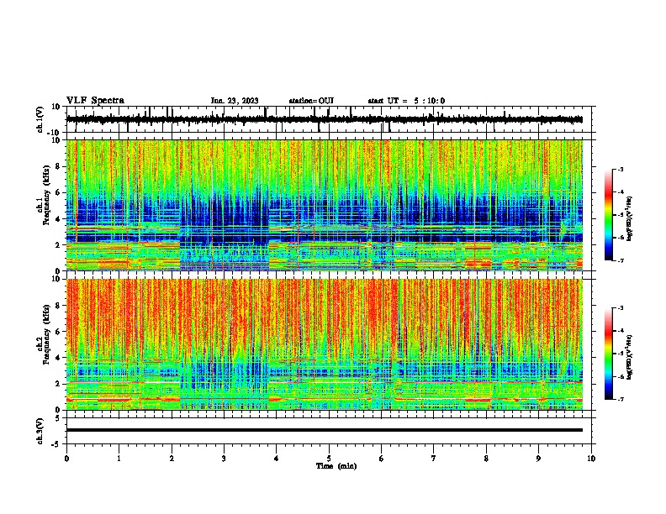Image resolution: width=666 pixels, height=514 pixels.
Task: Select the 'start UT = 5:10:0' header text
Action: [406, 101]
